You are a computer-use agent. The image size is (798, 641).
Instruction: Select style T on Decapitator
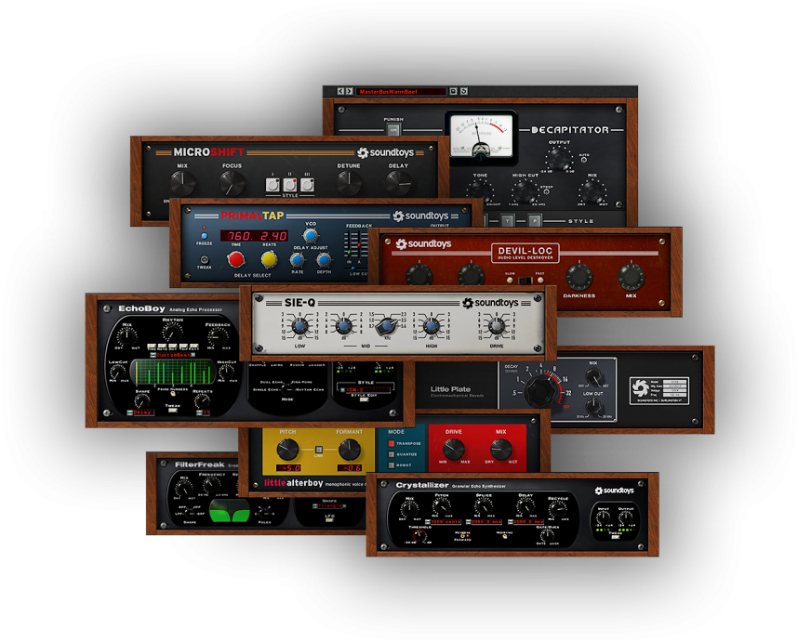tap(507, 220)
